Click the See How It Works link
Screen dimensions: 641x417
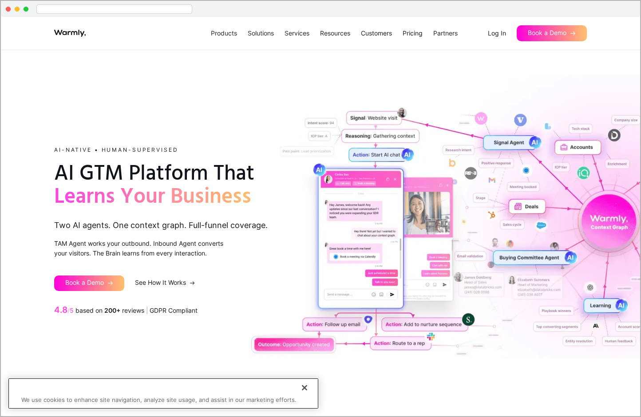(x=165, y=283)
